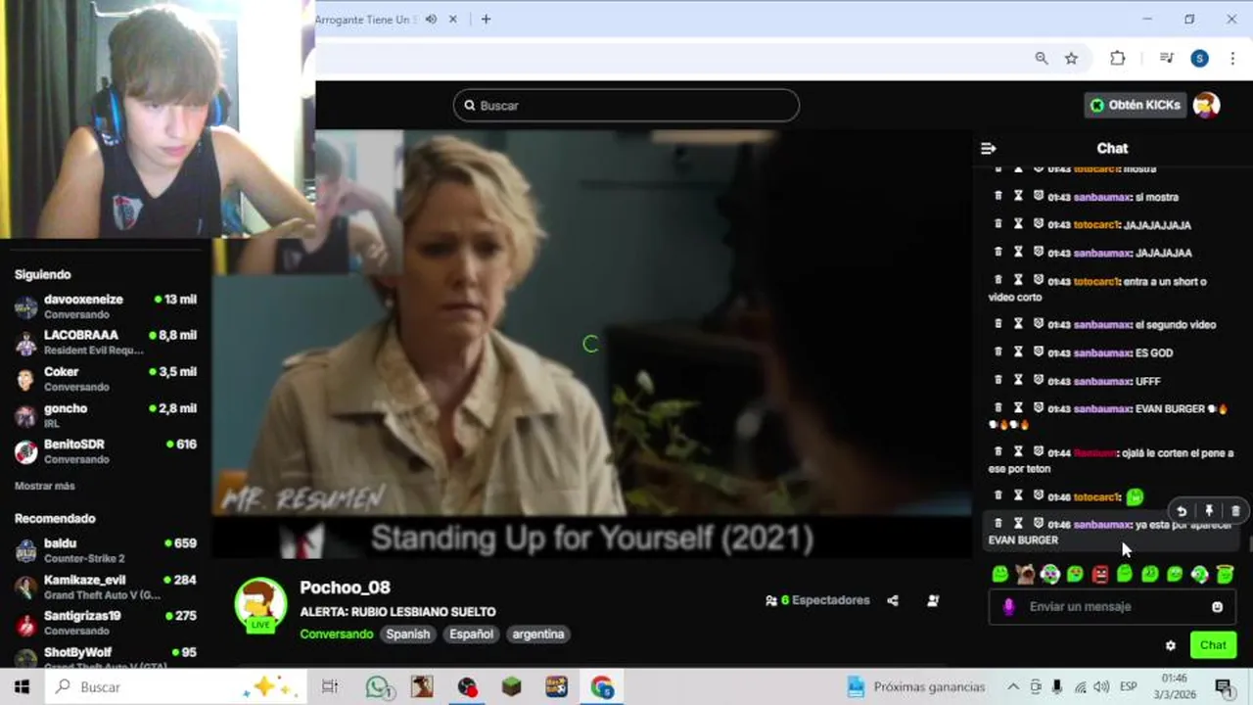Open a new browser tab

click(486, 19)
